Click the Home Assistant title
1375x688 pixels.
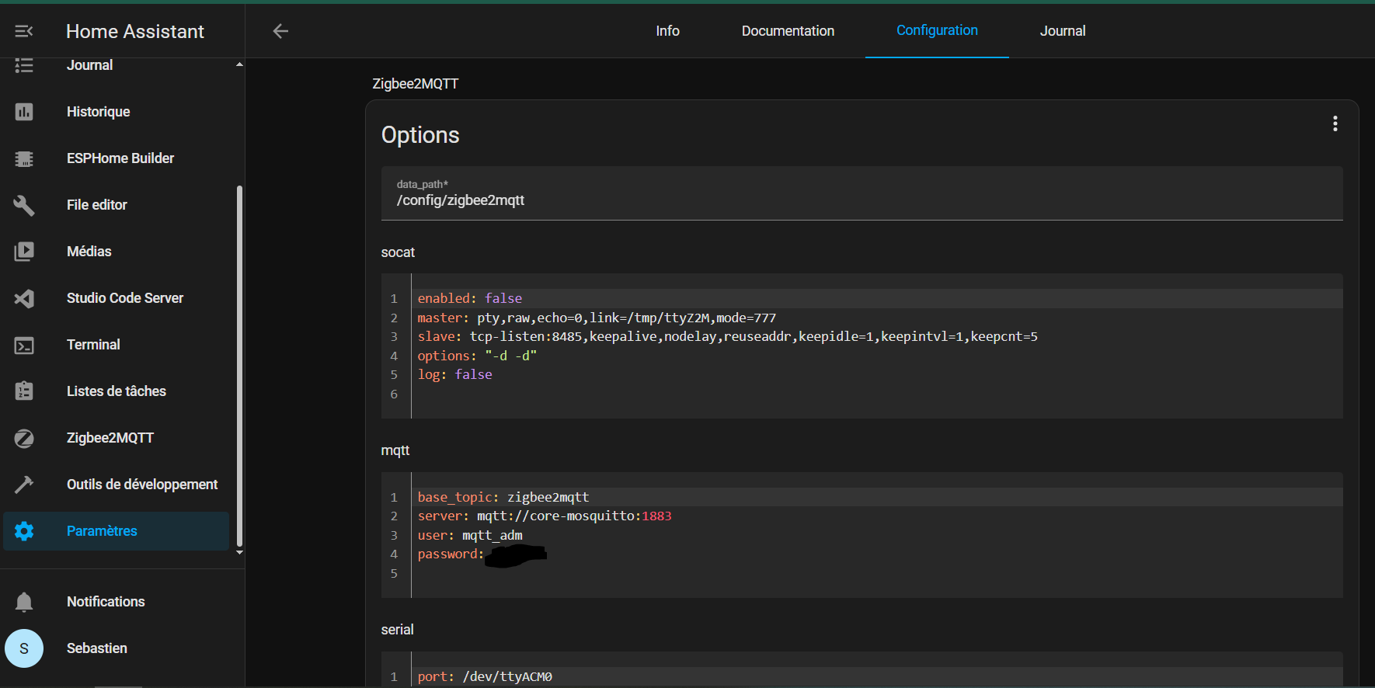pos(135,31)
